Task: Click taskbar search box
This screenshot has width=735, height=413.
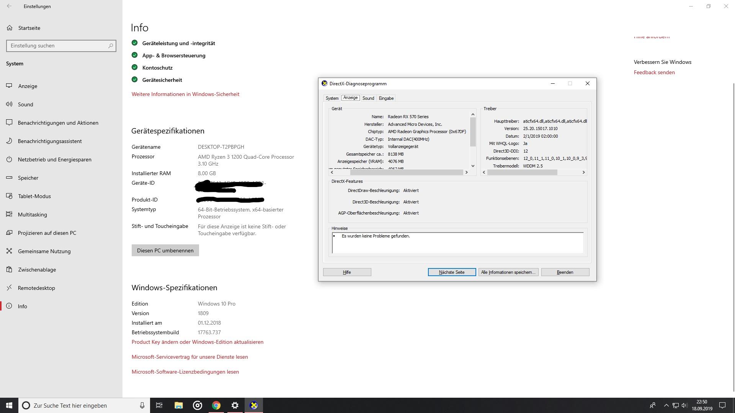Action: pyautogui.click(x=84, y=405)
